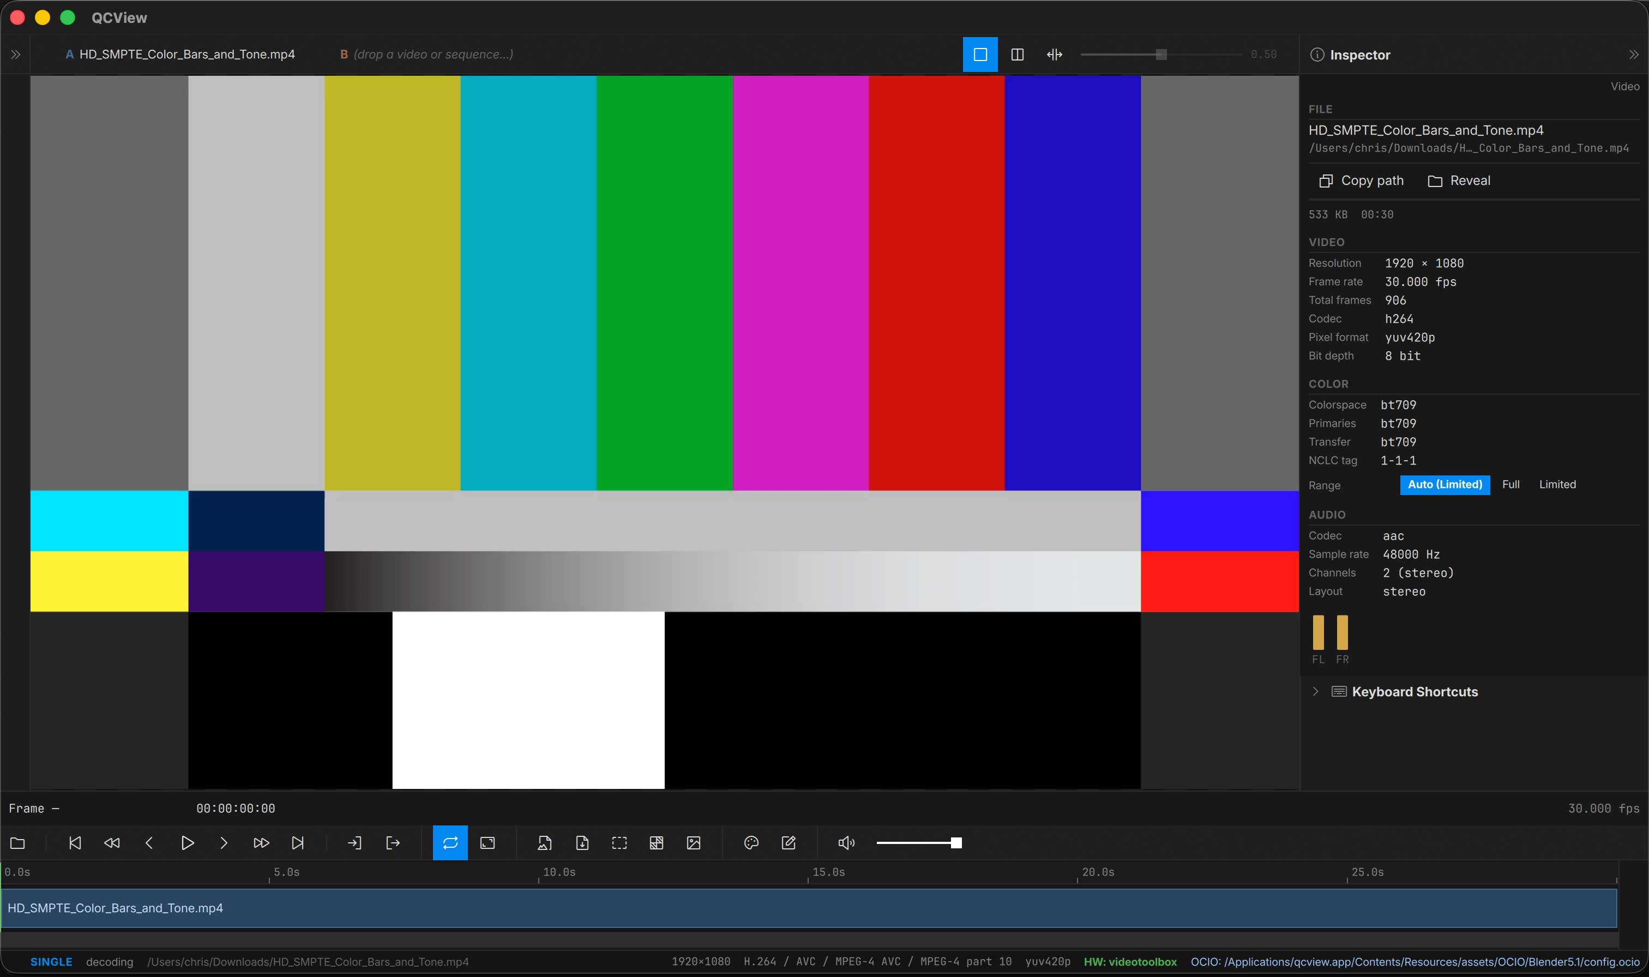Open the color palette settings

[751, 843]
